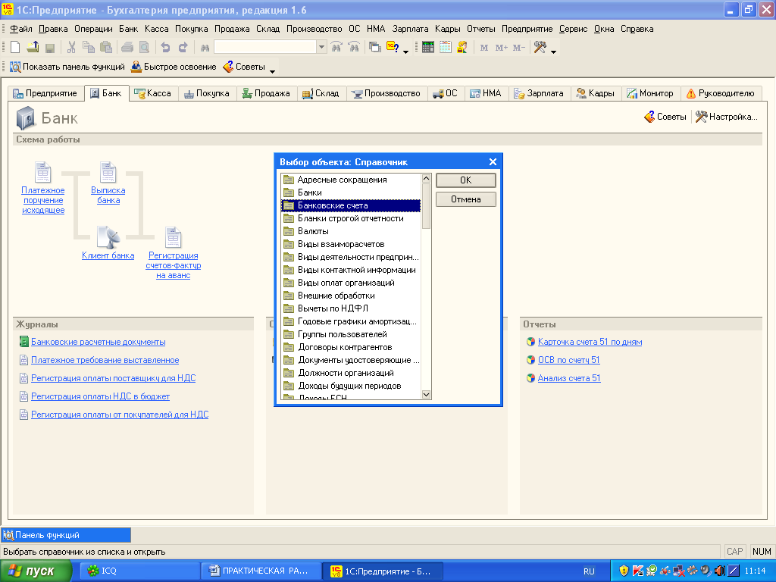Click the Панель функций window bar at the bottom
776x582 pixels.
tap(67, 535)
